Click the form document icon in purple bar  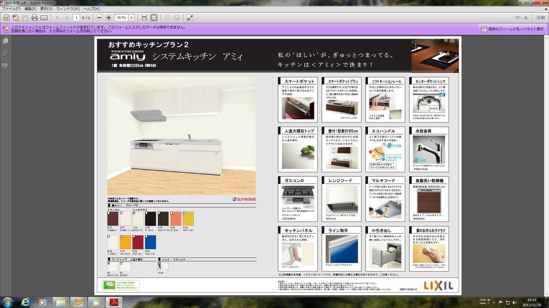click(x=6, y=29)
